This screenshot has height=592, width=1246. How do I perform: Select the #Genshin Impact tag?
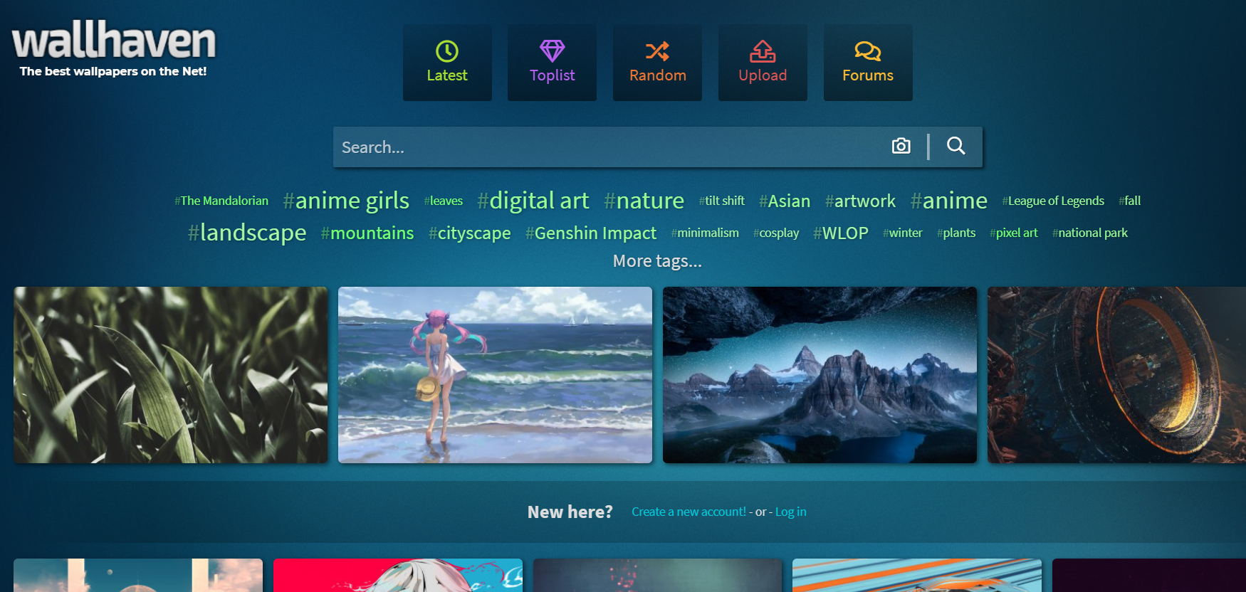pyautogui.click(x=591, y=233)
